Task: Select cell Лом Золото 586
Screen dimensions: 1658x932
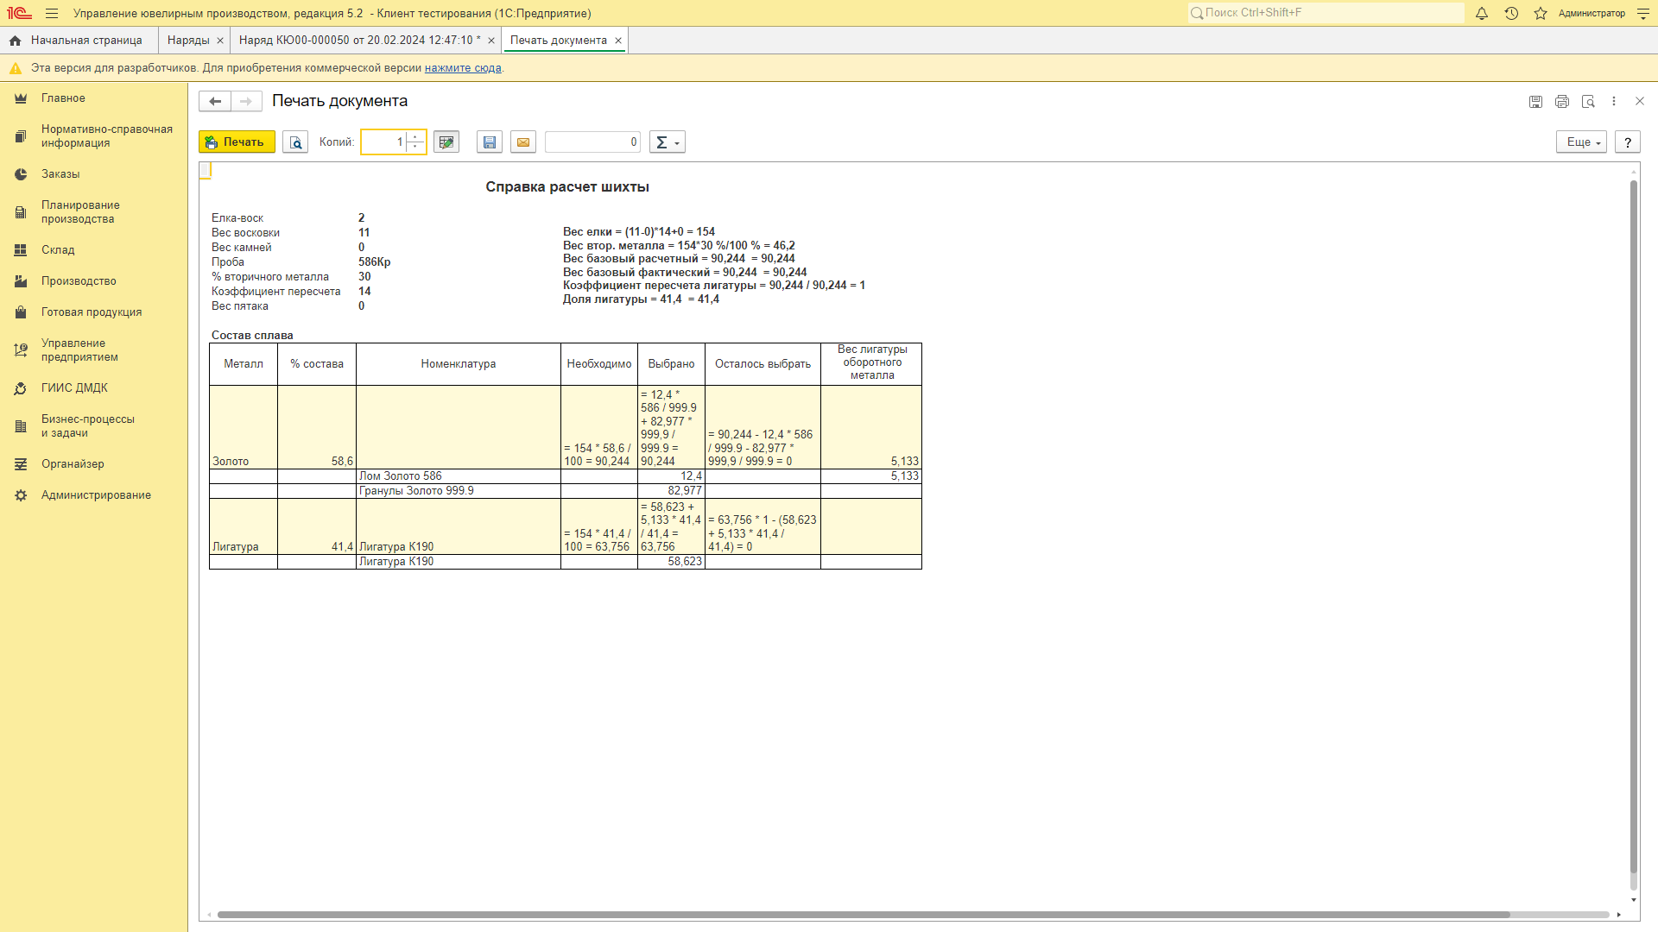Action: point(459,476)
